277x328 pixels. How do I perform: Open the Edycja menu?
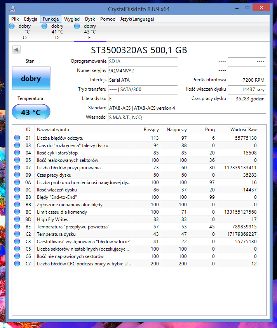tap(31, 19)
